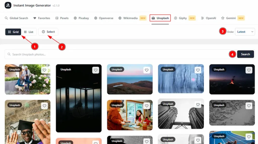
Task: Switch to the Favorites tab
Action: coord(42,18)
